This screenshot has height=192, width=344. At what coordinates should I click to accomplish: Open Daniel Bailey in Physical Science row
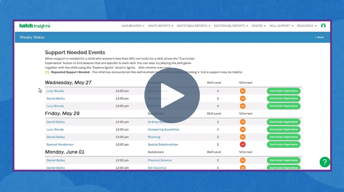(x=56, y=160)
